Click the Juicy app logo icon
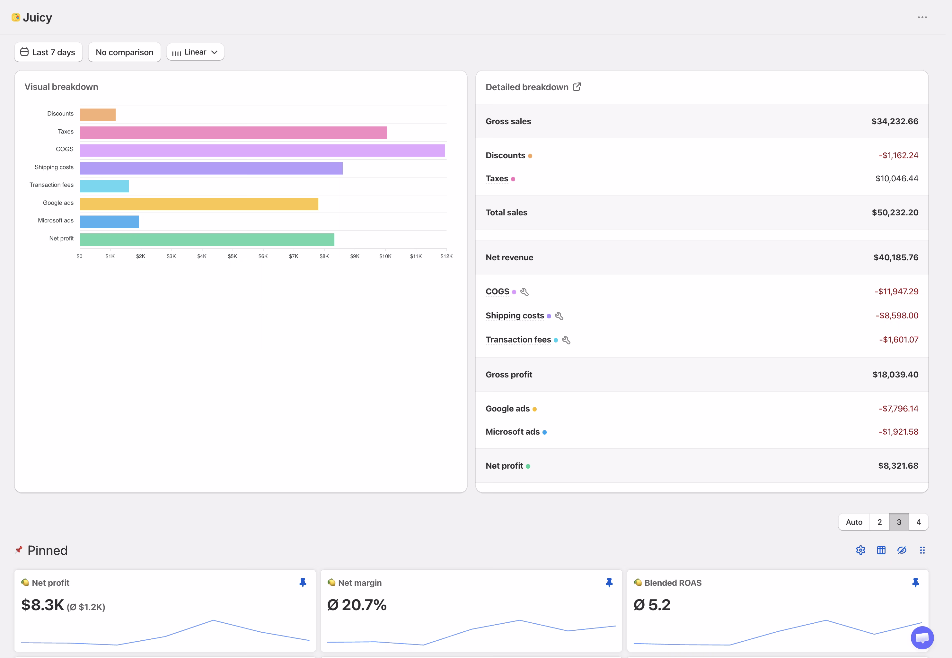 [x=16, y=17]
